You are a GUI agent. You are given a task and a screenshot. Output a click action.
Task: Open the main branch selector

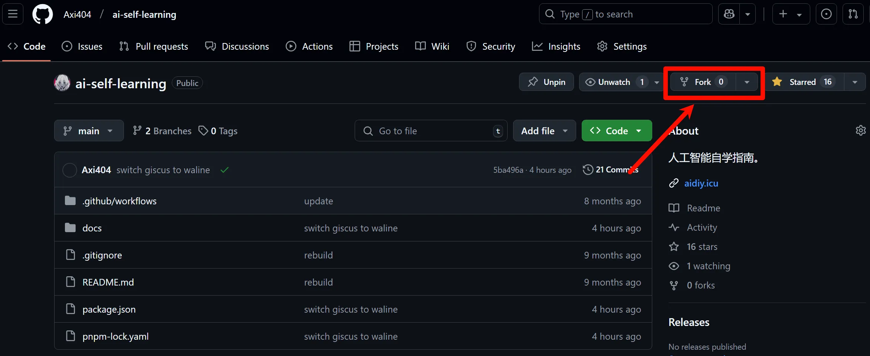89,131
